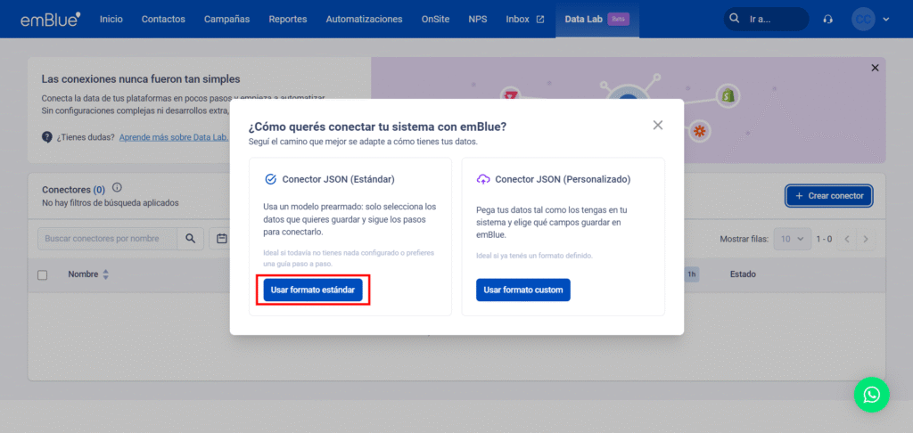Click the WhatsApp chat bubble
This screenshot has width=913, height=433.
872,395
